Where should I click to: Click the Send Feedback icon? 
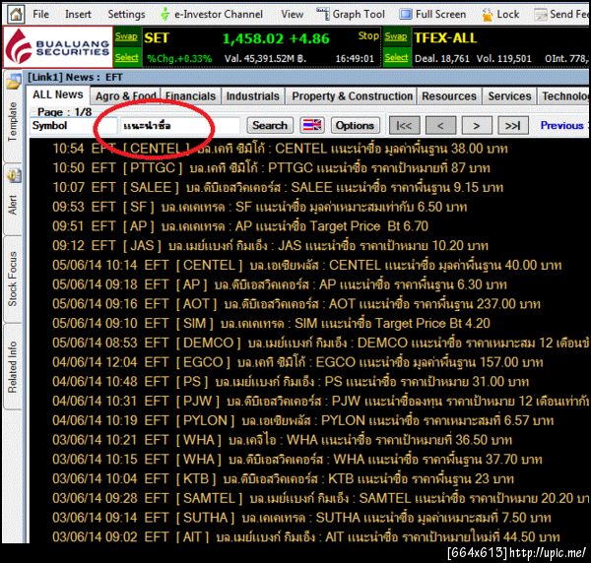click(541, 15)
